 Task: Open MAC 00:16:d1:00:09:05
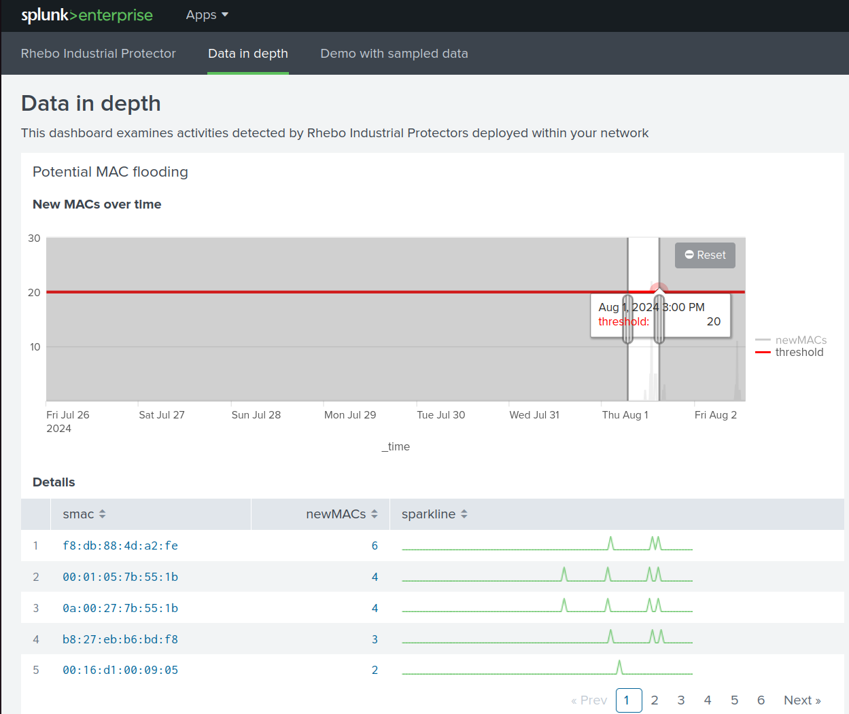[x=120, y=670]
